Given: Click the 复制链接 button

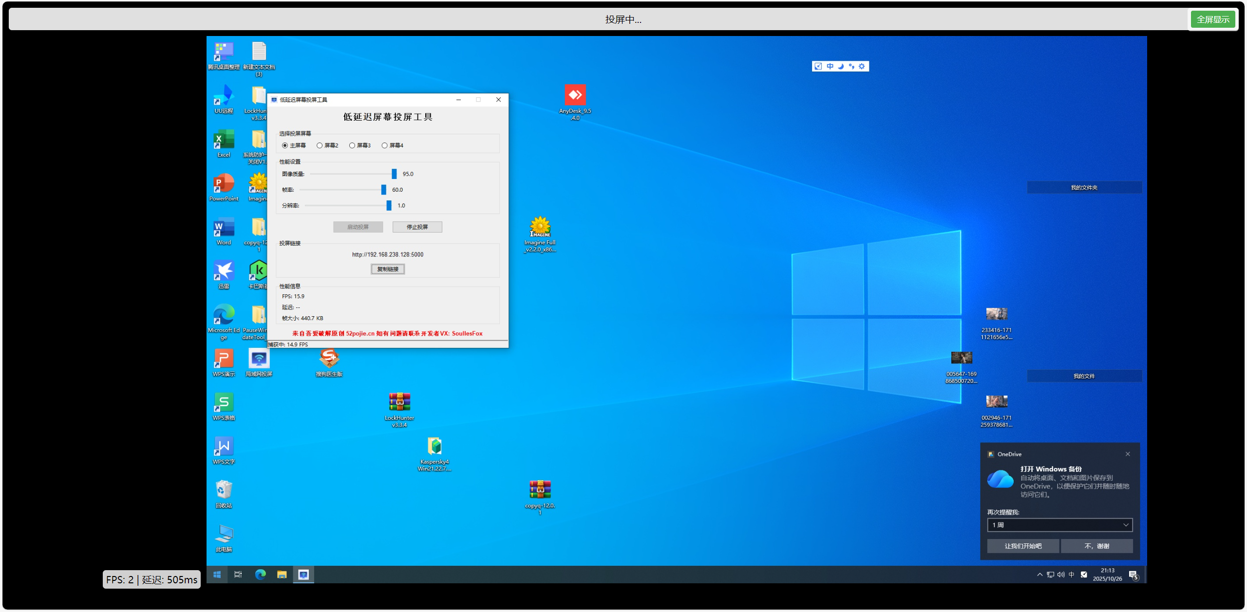Looking at the screenshot, I should 388,269.
